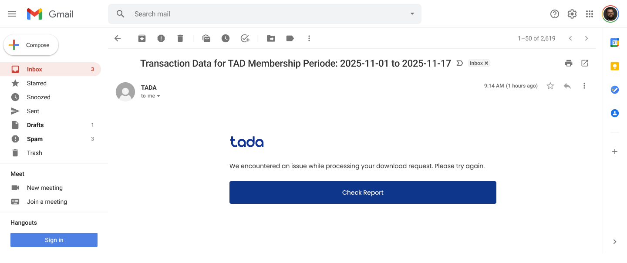This screenshot has height=263, width=627.
Task: Archive this email using the archive icon
Action: (142, 38)
